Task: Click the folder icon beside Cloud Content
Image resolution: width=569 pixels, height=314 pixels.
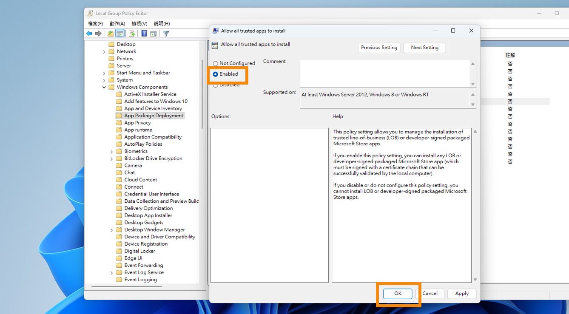Action: 119,180
